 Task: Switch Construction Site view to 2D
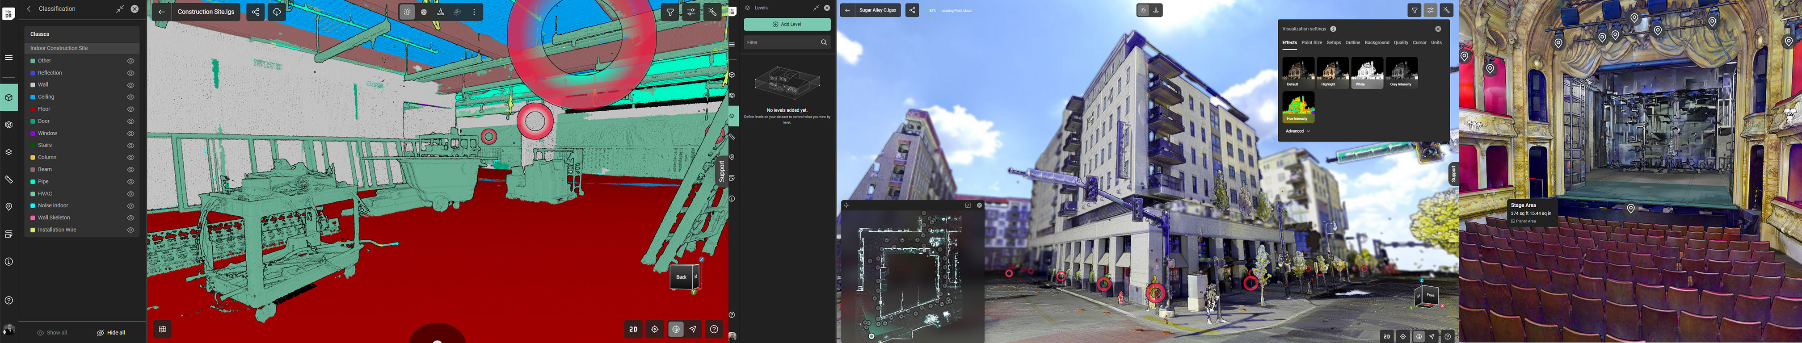[x=633, y=329]
